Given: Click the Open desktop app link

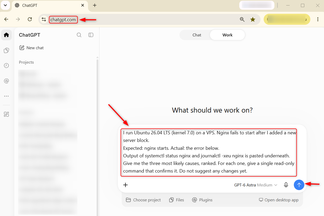Looking at the screenshot, I should point(279,200).
